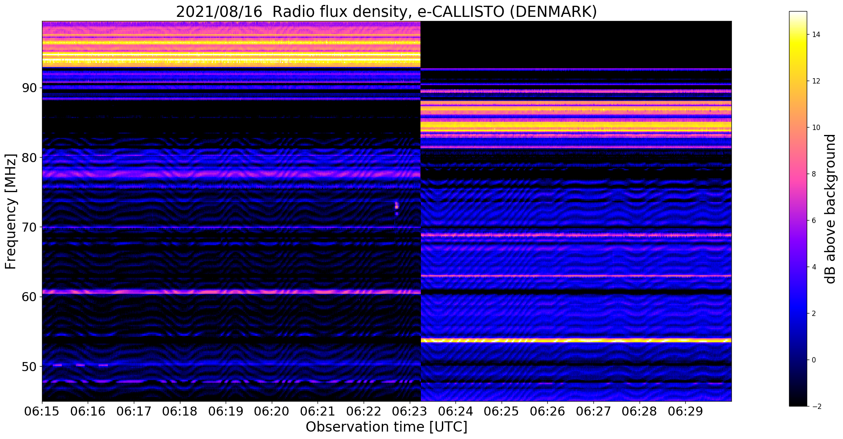Viewport: 843px width, 439px height.
Task: Click the plot title mentioning e-CALLISTO (DENMARK)
Action: 386,12
